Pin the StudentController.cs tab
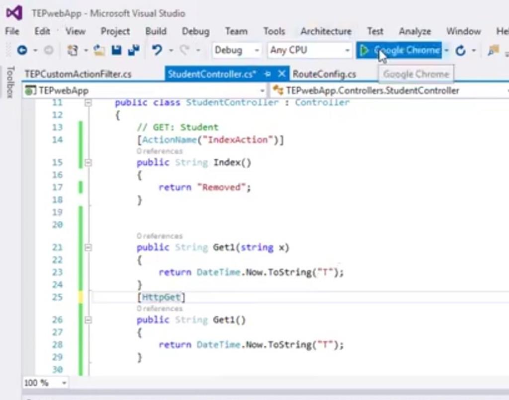509x400 pixels. [x=268, y=73]
